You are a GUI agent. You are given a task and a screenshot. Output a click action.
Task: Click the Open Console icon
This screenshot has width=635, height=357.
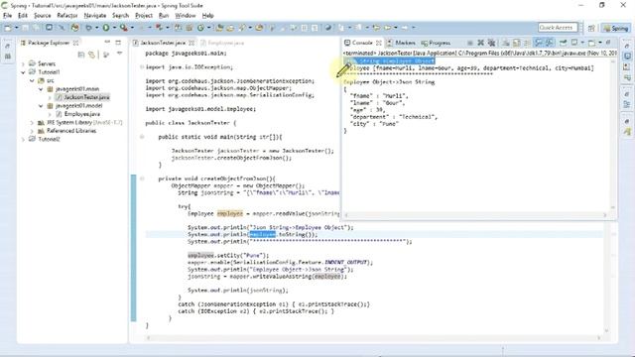(x=591, y=43)
